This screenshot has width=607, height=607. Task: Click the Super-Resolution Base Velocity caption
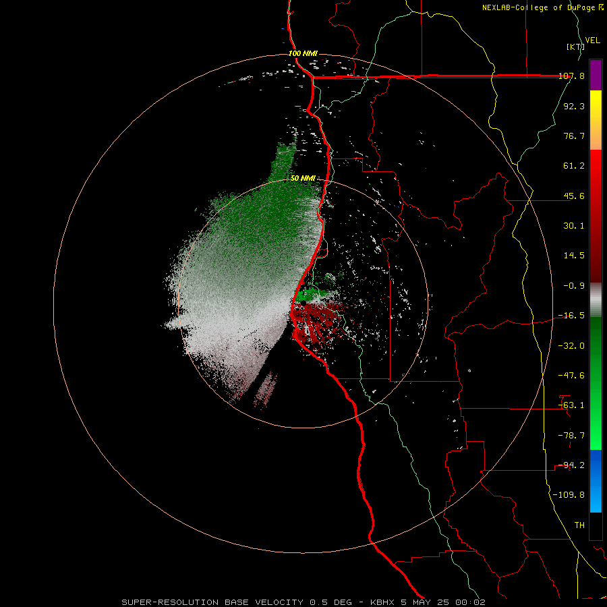303,602
